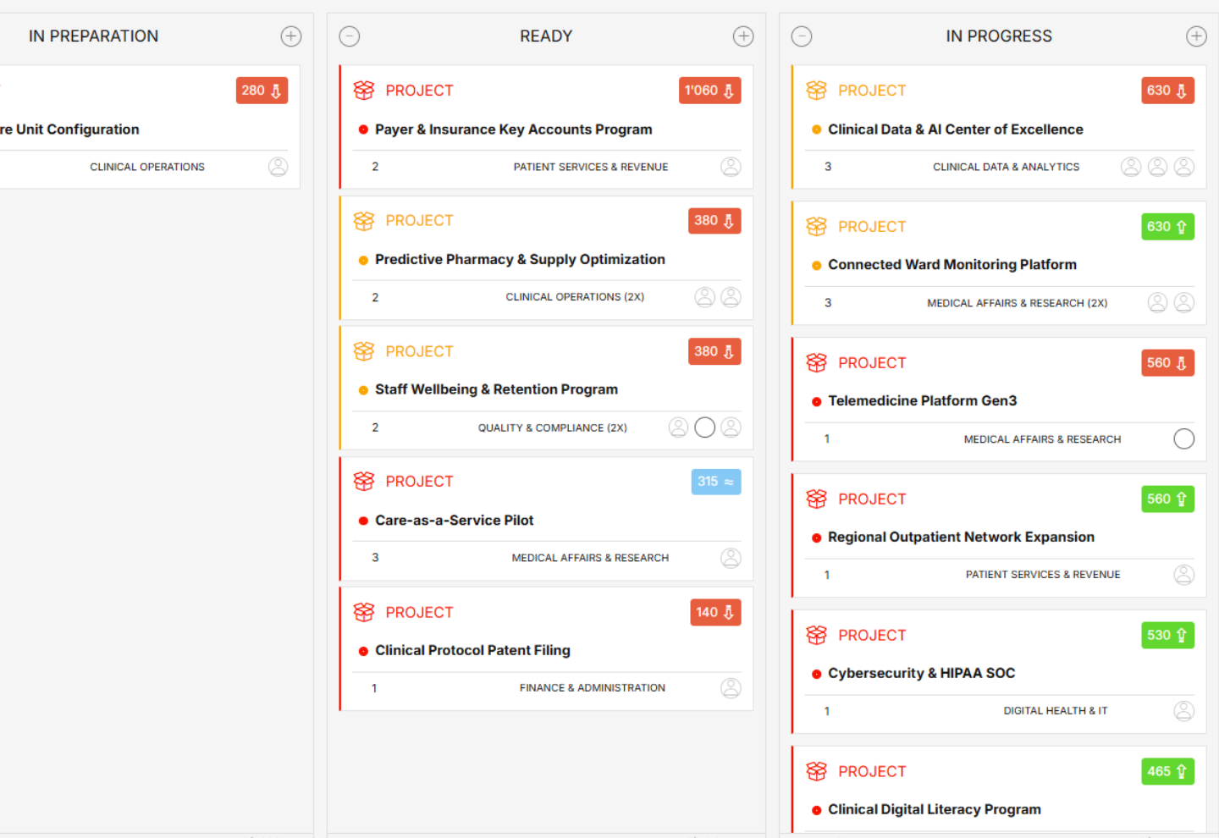Add a card to the Ready column

tap(743, 36)
